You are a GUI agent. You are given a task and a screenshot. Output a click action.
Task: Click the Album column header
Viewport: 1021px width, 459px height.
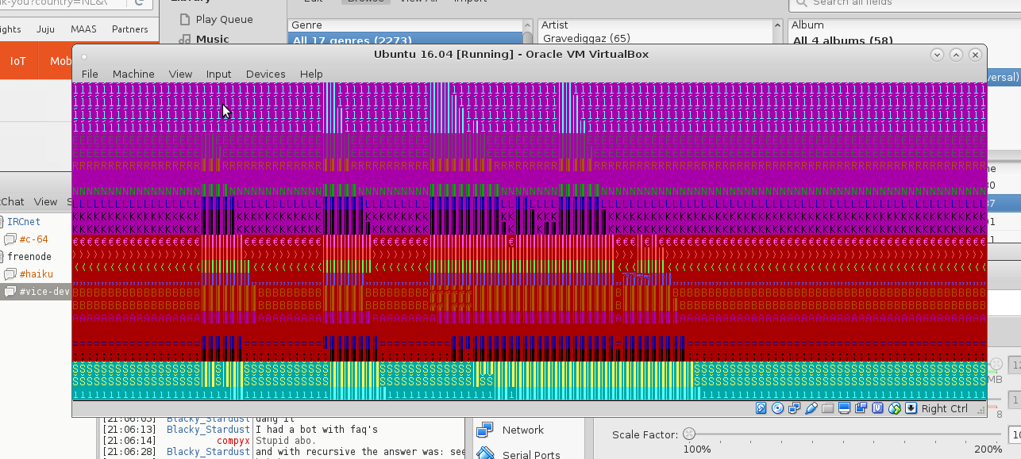(904, 25)
